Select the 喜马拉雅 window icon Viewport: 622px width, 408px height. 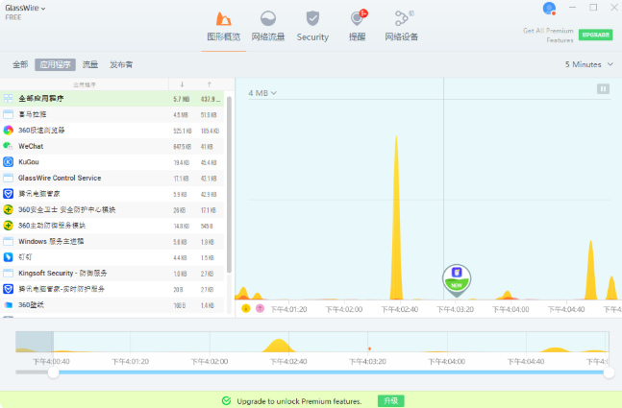[8, 114]
